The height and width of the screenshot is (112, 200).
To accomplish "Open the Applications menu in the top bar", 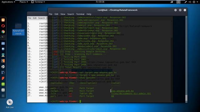I will pyautogui.click(x=8, y=2).
